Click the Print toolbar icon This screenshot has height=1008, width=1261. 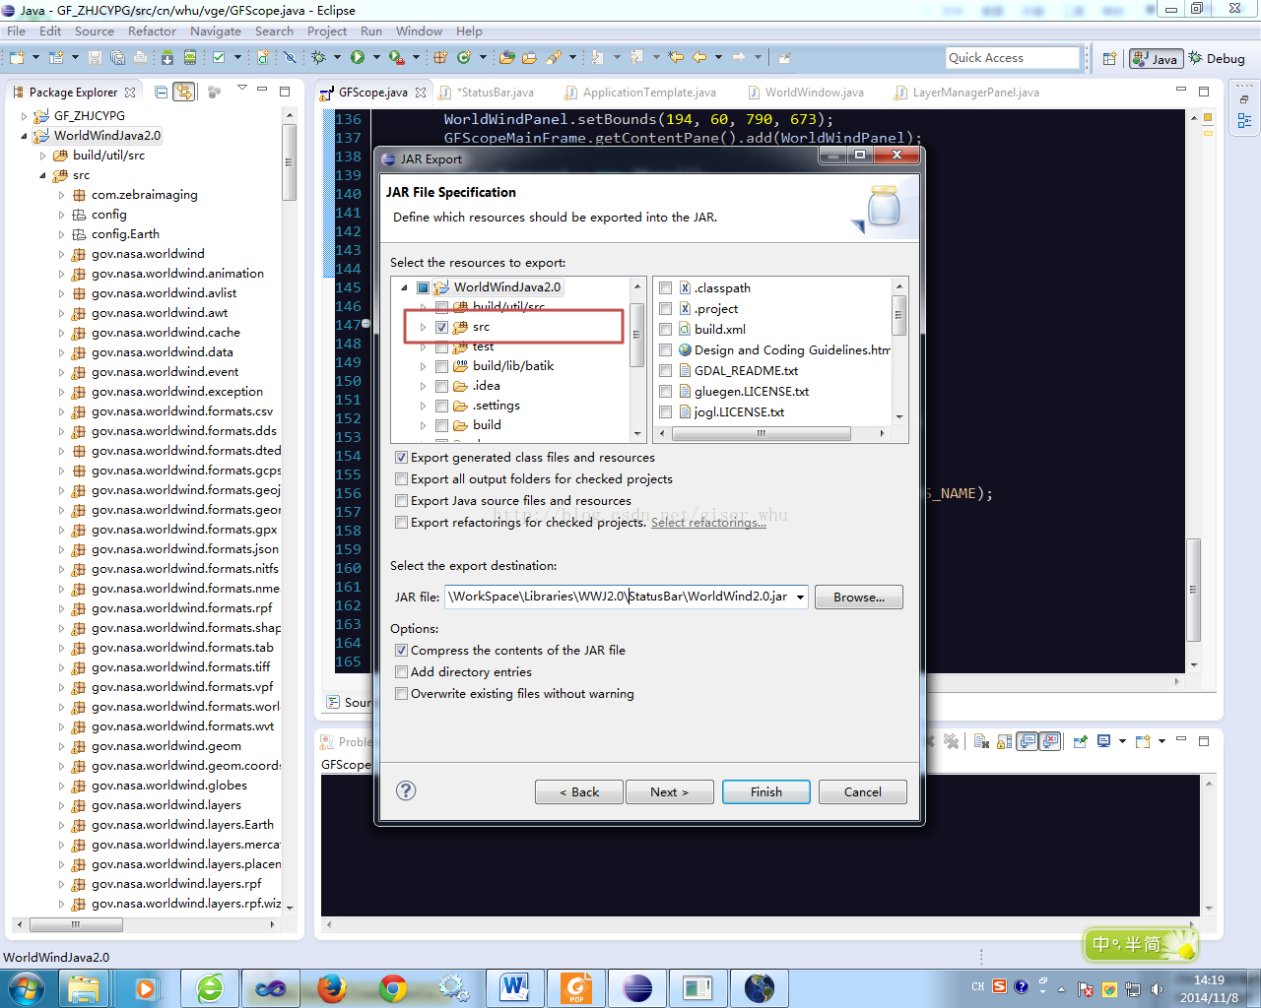tap(140, 58)
